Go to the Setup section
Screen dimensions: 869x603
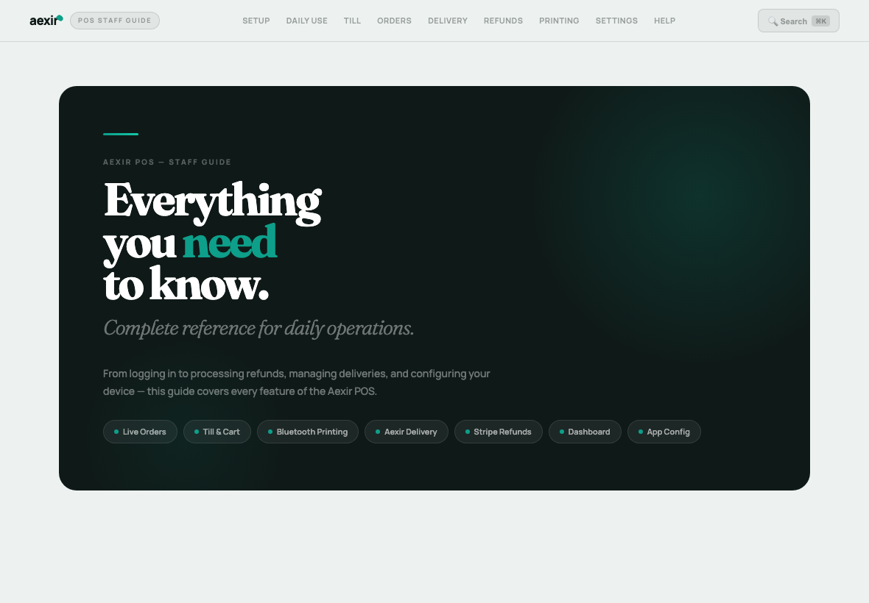[256, 21]
